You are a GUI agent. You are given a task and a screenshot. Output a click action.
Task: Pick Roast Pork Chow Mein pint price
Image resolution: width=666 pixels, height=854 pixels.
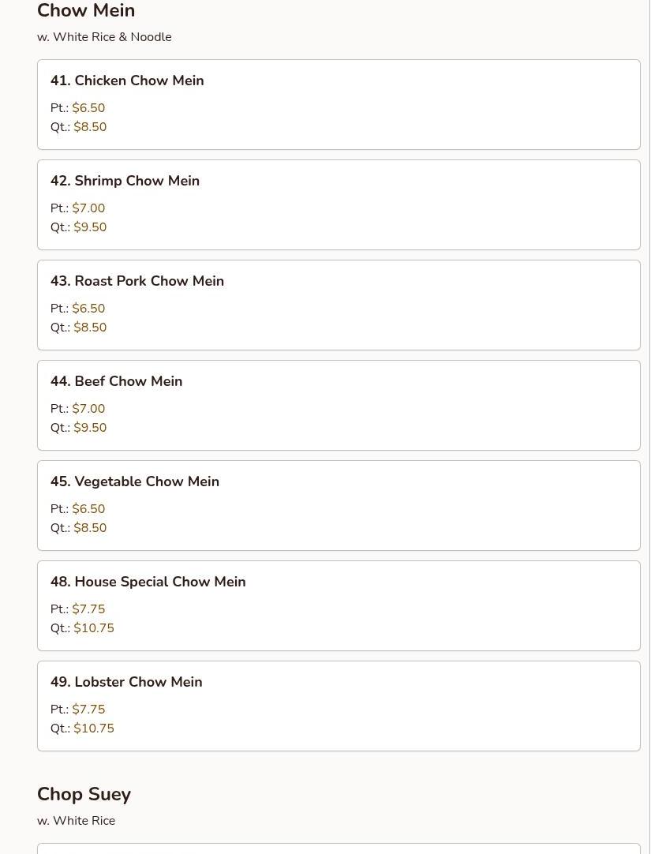tap(88, 309)
